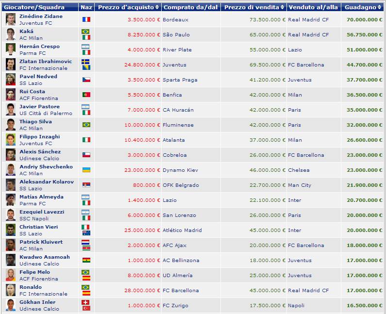Click the 24.800.000 € purchase price
The width and height of the screenshot is (386, 314).
coord(142,65)
